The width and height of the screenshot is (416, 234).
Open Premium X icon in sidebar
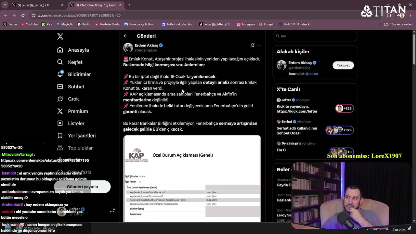(60, 111)
